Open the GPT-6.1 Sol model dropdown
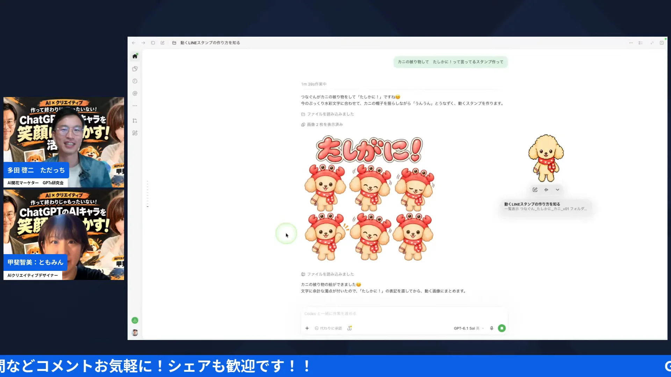 (x=469, y=328)
